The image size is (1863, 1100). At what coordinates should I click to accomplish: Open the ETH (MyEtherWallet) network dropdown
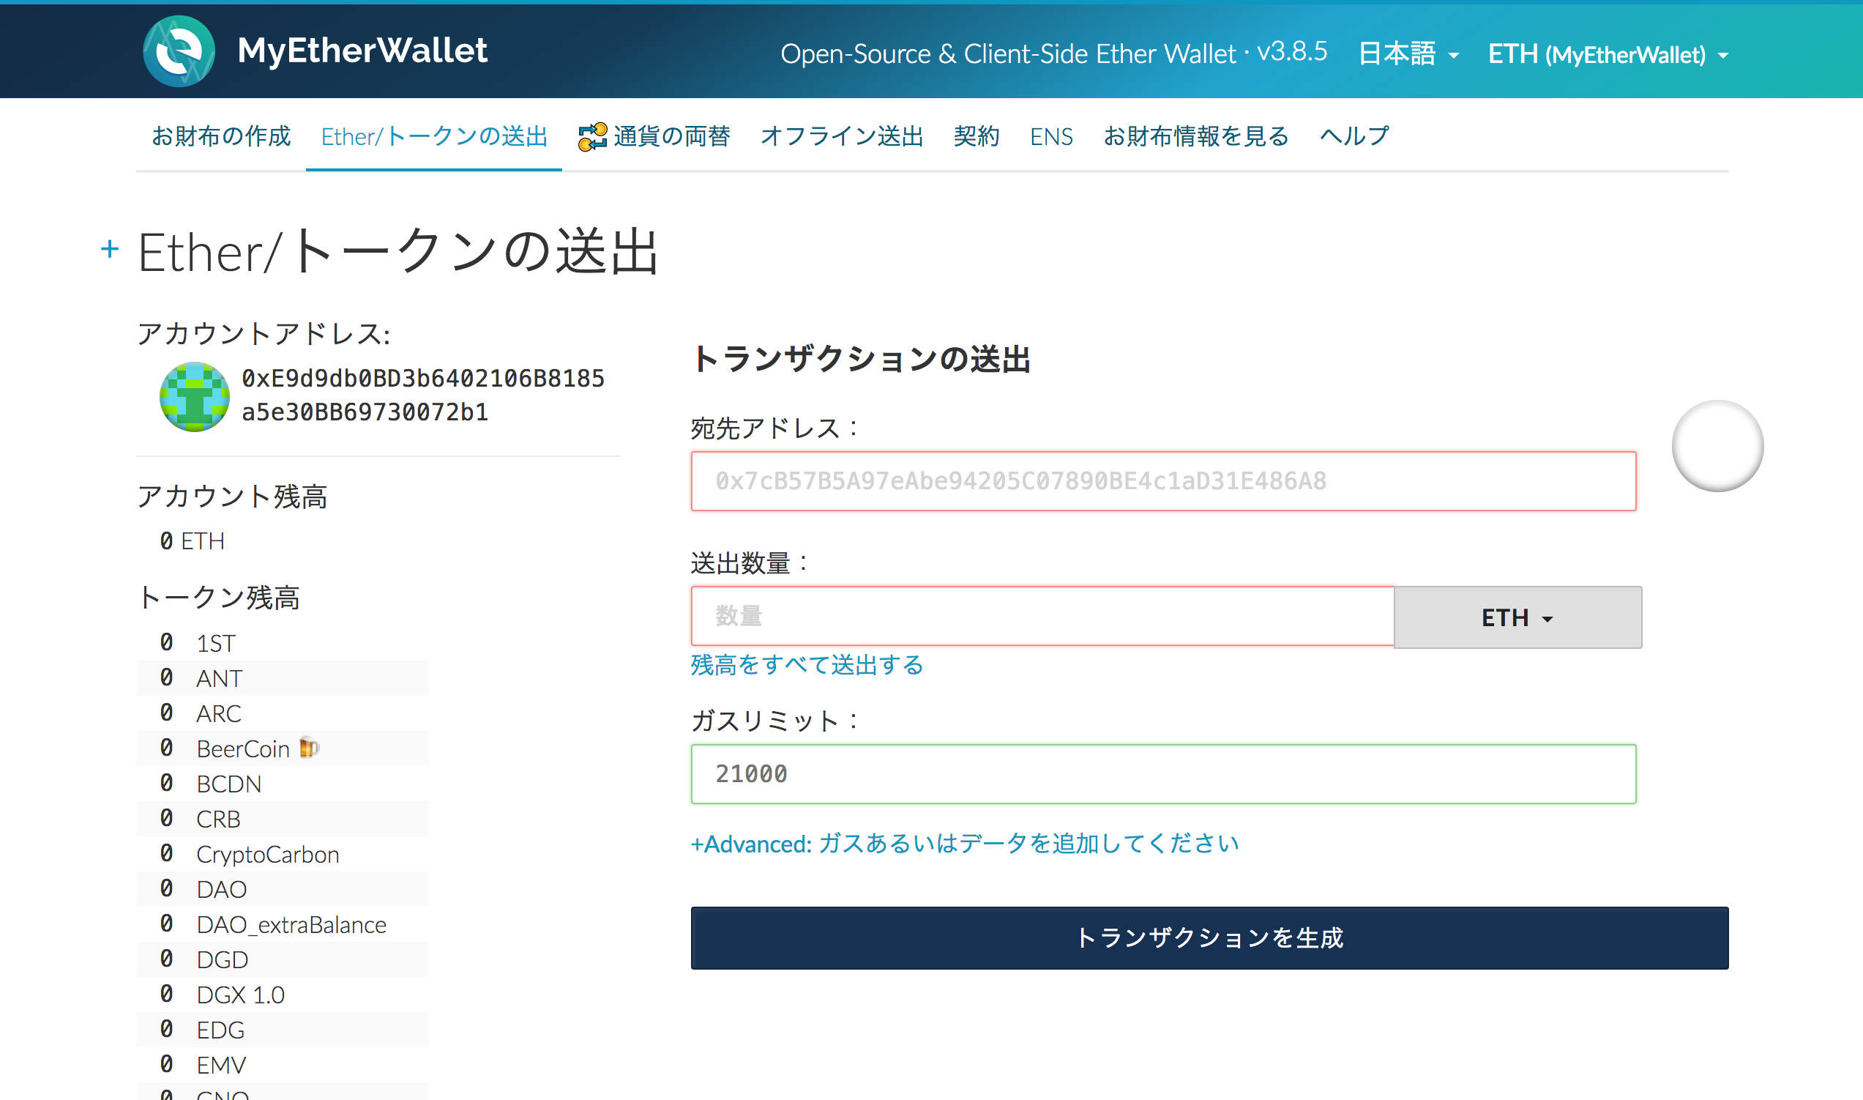[x=1608, y=55]
